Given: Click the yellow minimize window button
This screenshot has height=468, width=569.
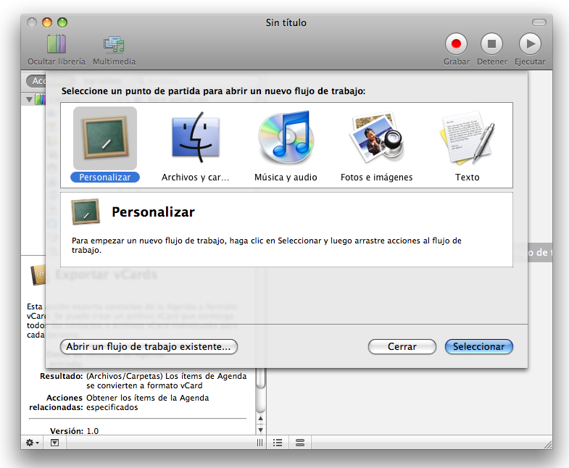Looking at the screenshot, I should pyautogui.click(x=47, y=22).
